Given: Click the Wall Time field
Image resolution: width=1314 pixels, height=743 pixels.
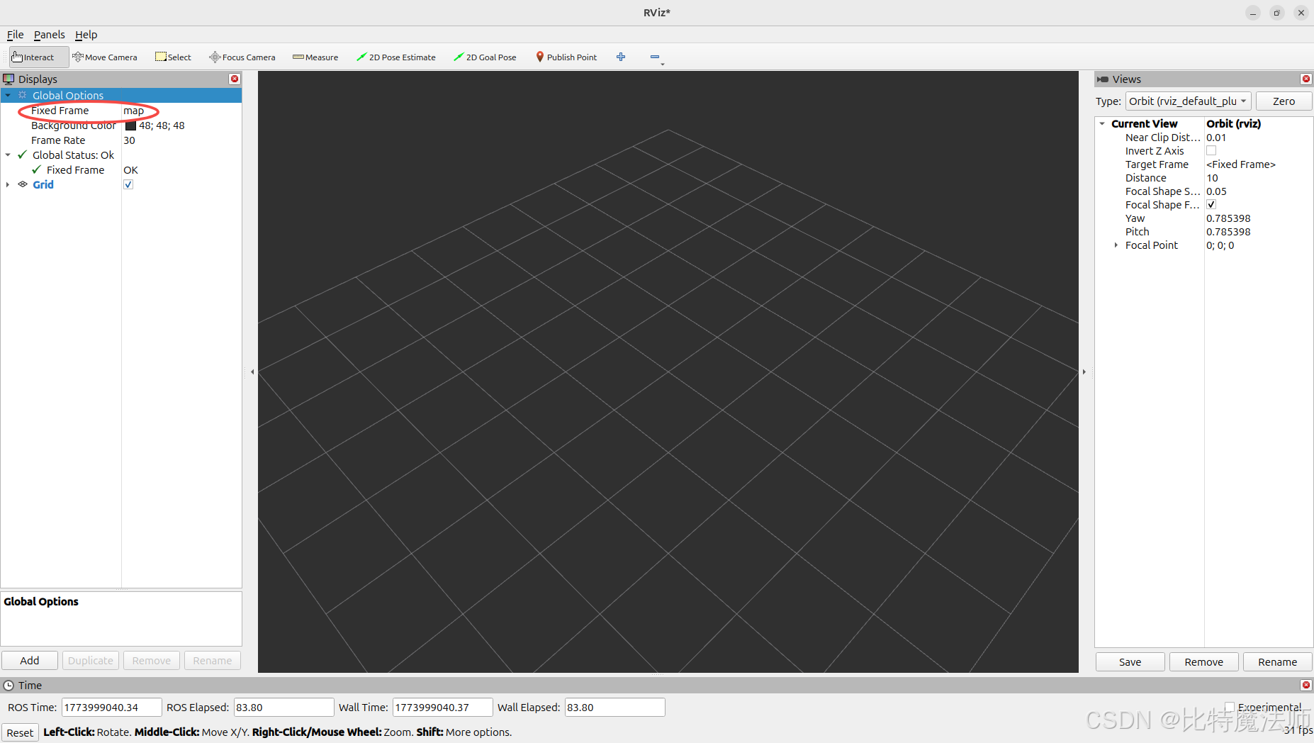Looking at the screenshot, I should (x=442, y=707).
